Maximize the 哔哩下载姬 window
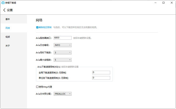This screenshot has height=109, width=176. pos(164,3)
